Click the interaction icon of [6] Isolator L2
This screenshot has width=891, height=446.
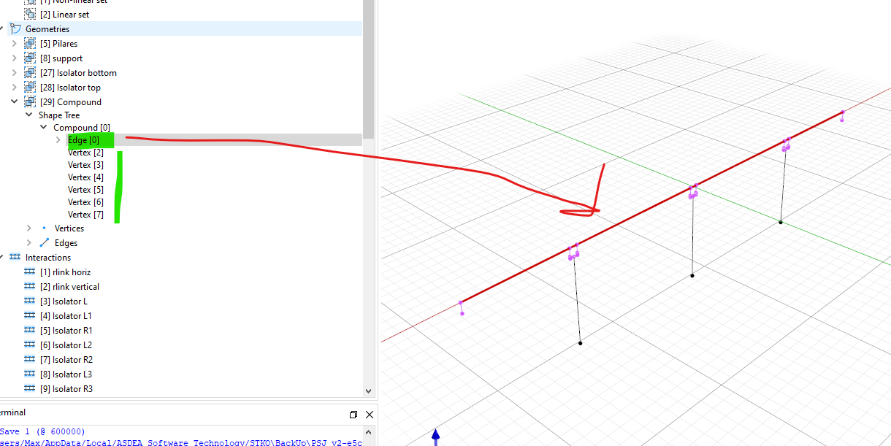tap(30, 345)
